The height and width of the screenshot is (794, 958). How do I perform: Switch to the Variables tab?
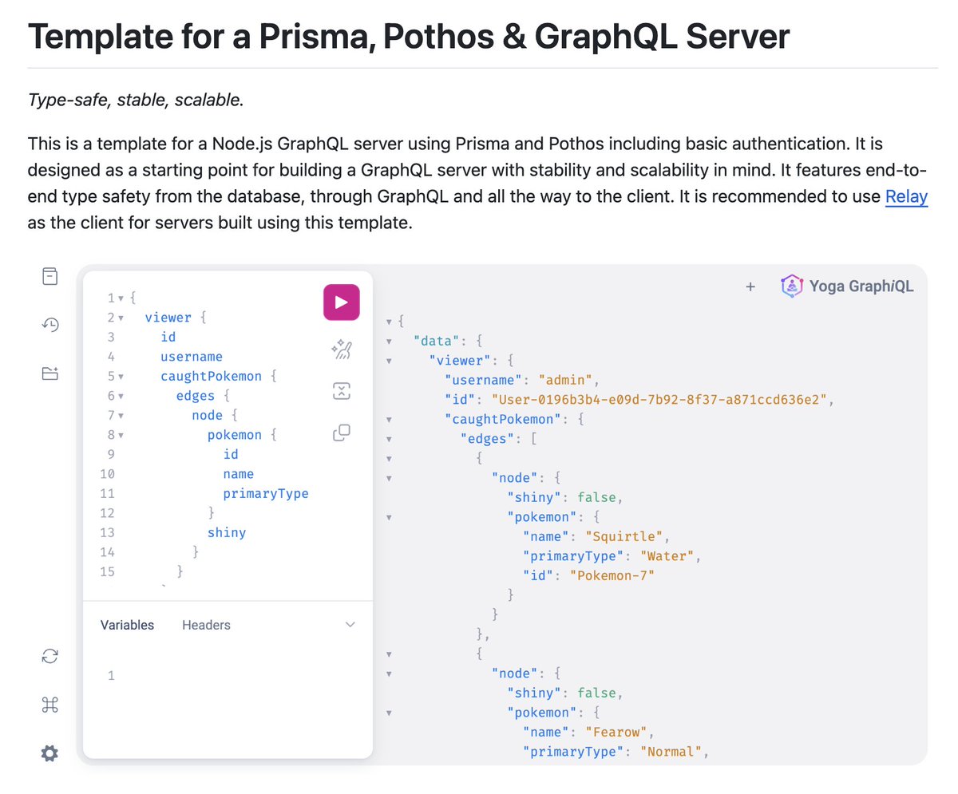(x=127, y=625)
